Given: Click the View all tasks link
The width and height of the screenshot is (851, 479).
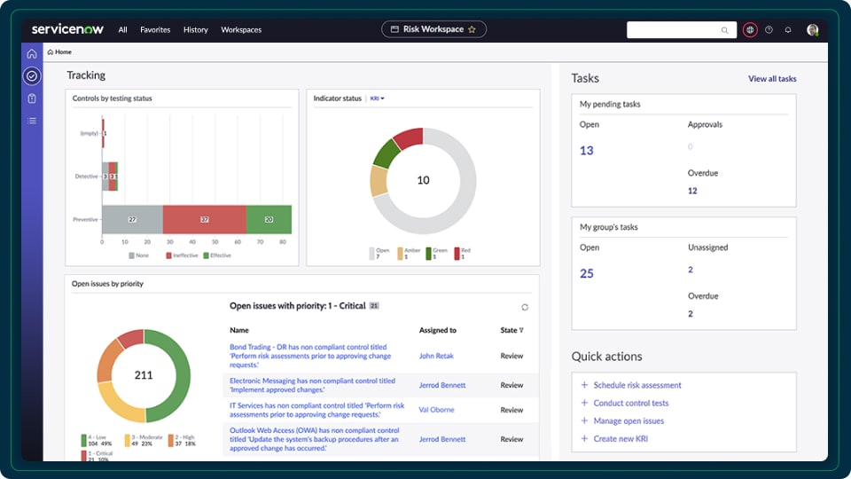Looking at the screenshot, I should pos(772,79).
